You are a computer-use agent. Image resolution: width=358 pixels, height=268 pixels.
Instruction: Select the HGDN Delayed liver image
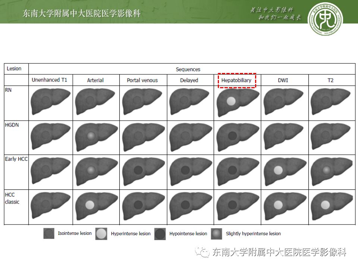coord(191,137)
